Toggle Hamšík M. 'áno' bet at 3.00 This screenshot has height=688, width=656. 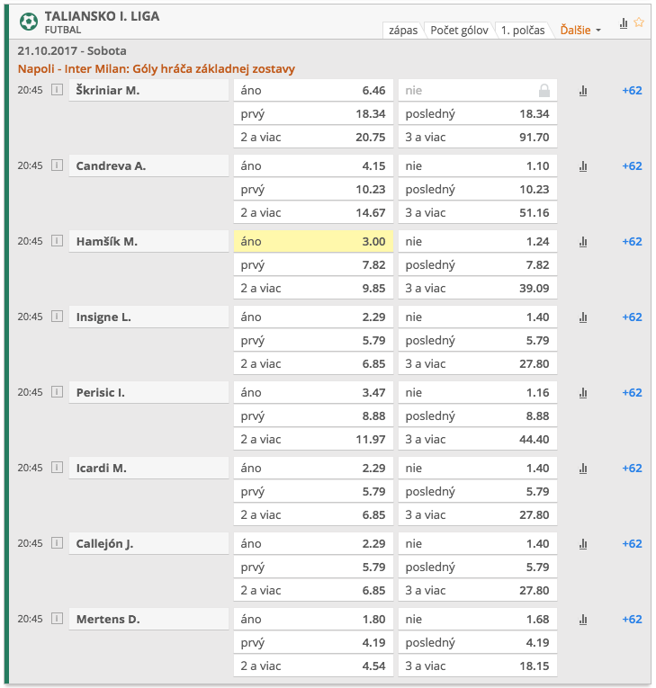312,241
